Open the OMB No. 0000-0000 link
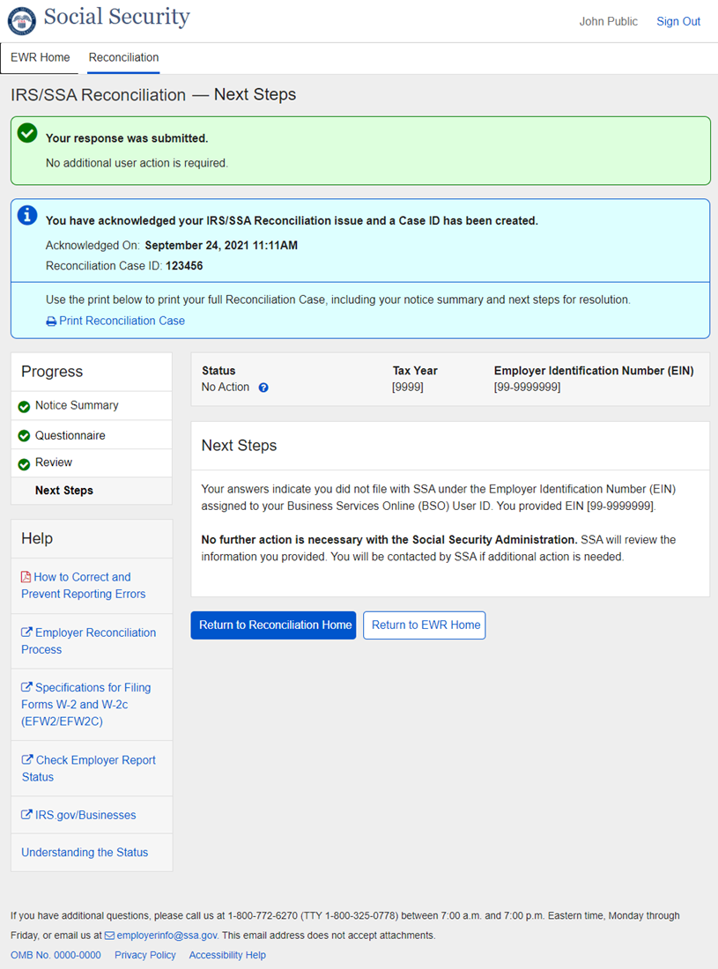This screenshot has height=969, width=718. (56, 955)
